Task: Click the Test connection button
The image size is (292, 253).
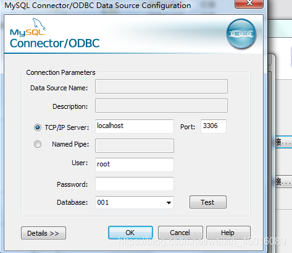Action: 208,202
